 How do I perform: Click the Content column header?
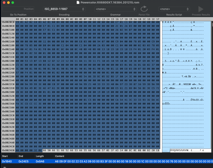pyautogui.click(x=60, y=156)
